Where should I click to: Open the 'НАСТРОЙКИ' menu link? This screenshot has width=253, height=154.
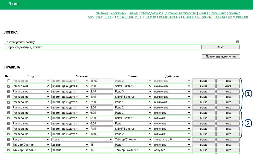pyautogui.click(x=118, y=13)
